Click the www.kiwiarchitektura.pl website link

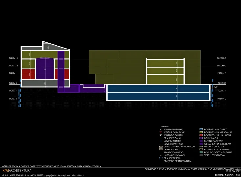pyautogui.click(x=76, y=175)
